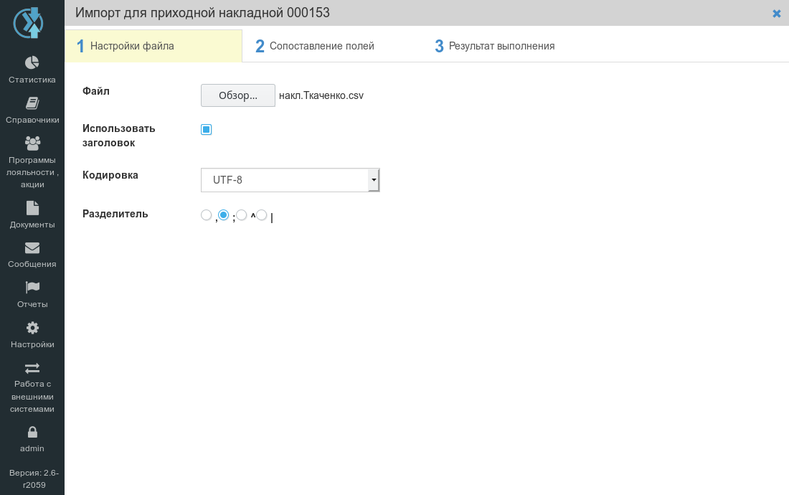
Task: Select the pipe separator radio button
Action: pyautogui.click(x=262, y=215)
